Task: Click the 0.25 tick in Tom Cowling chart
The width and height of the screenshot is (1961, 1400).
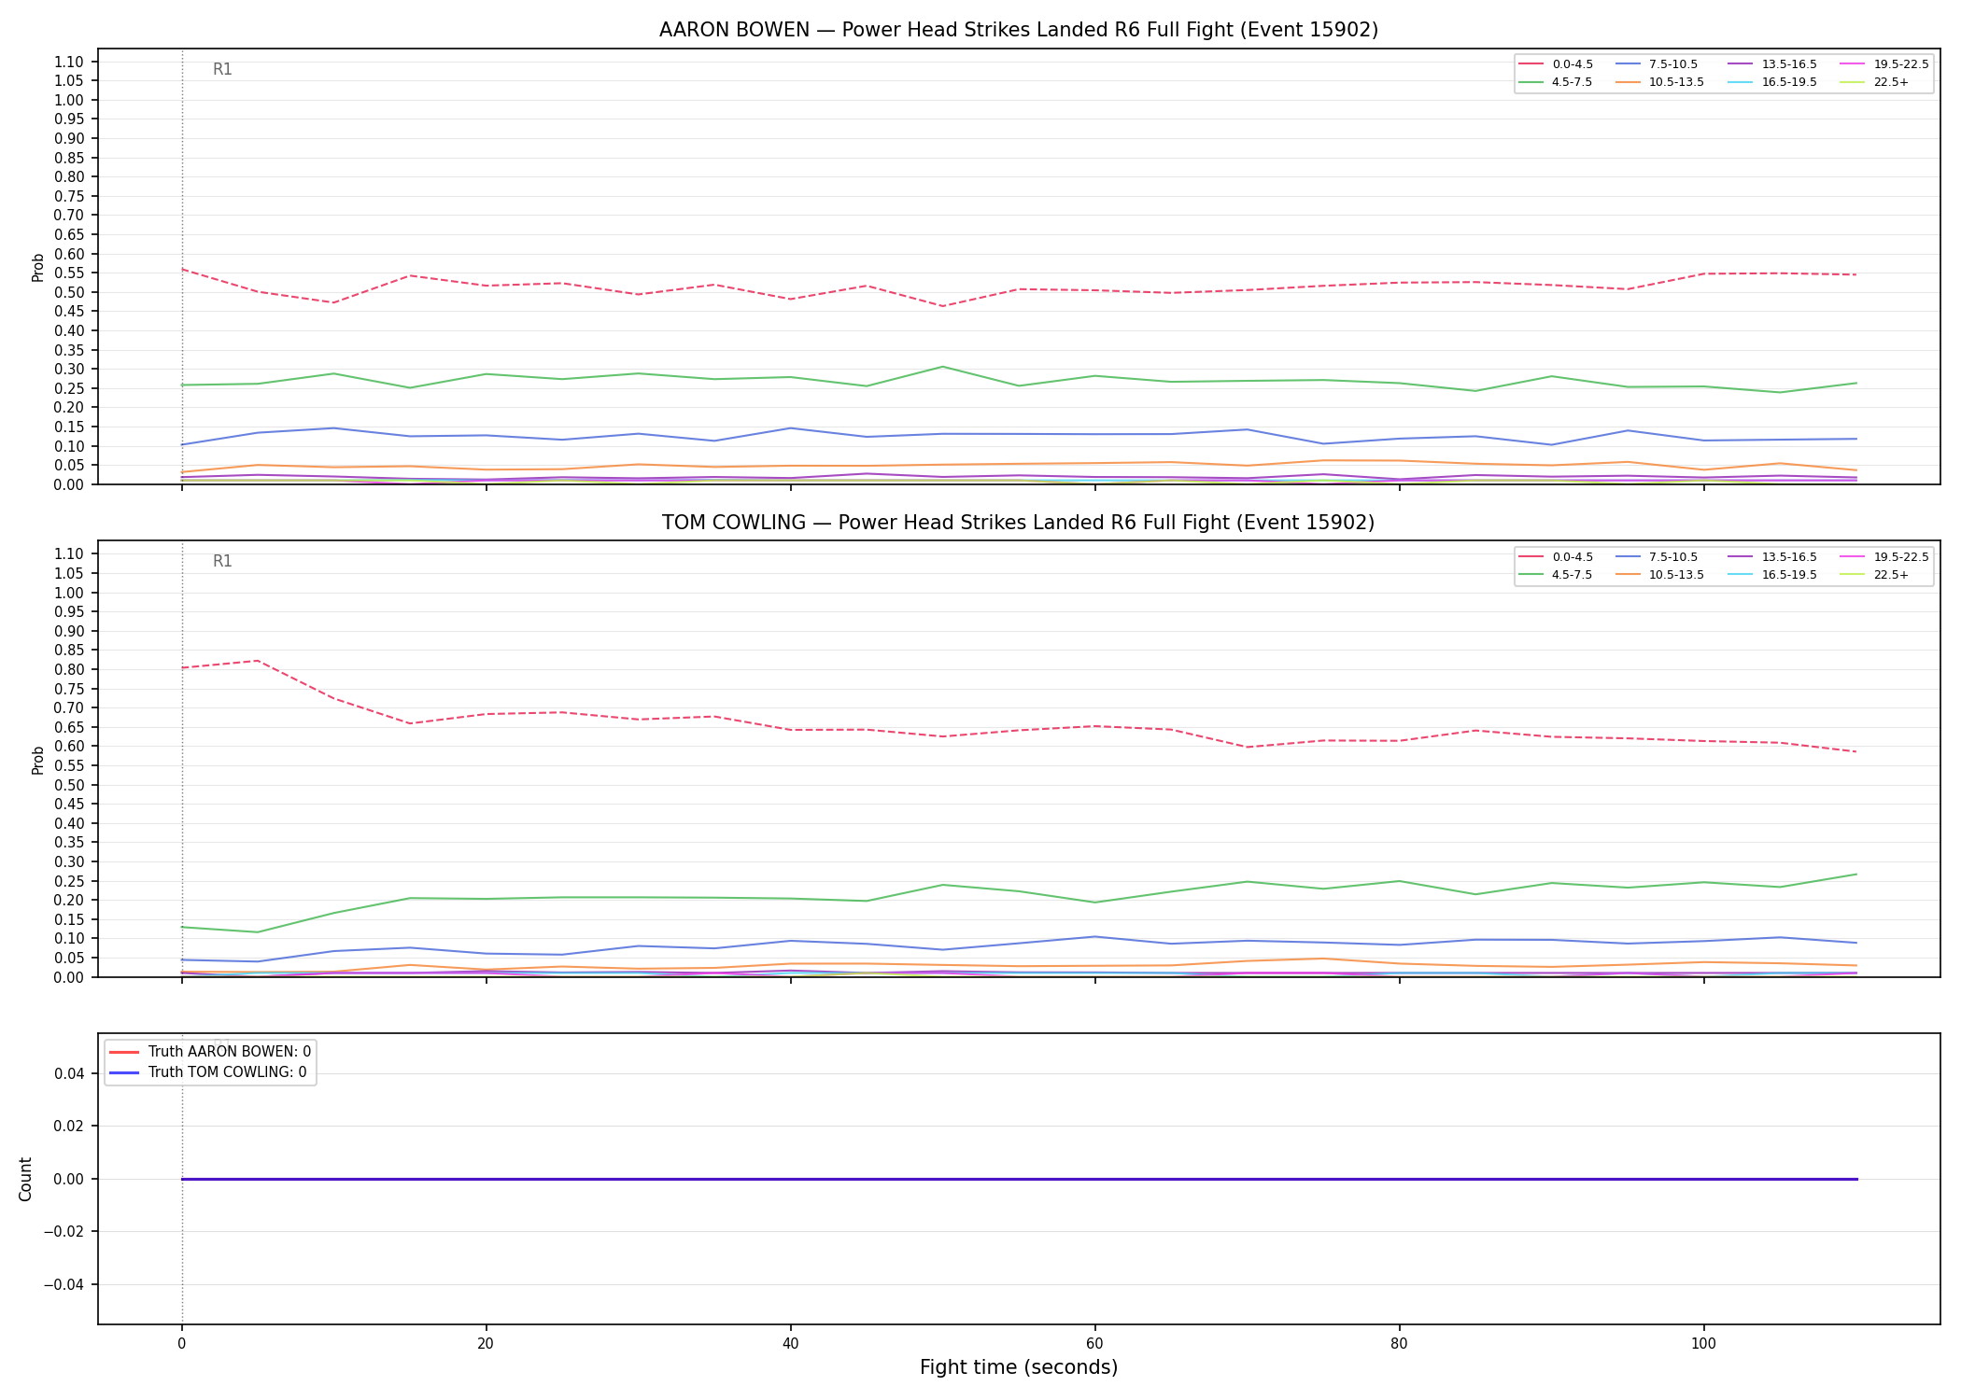Action: (69, 881)
